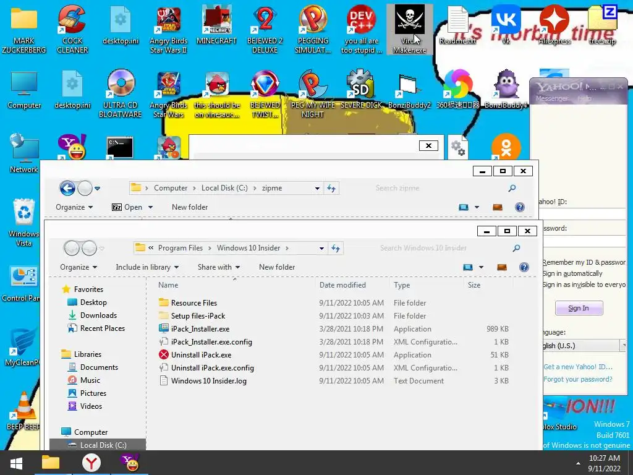Screen dimensions: 633x475
Task: Open the BEJEWELED 2 DELUXE shortcut
Action: (265, 29)
